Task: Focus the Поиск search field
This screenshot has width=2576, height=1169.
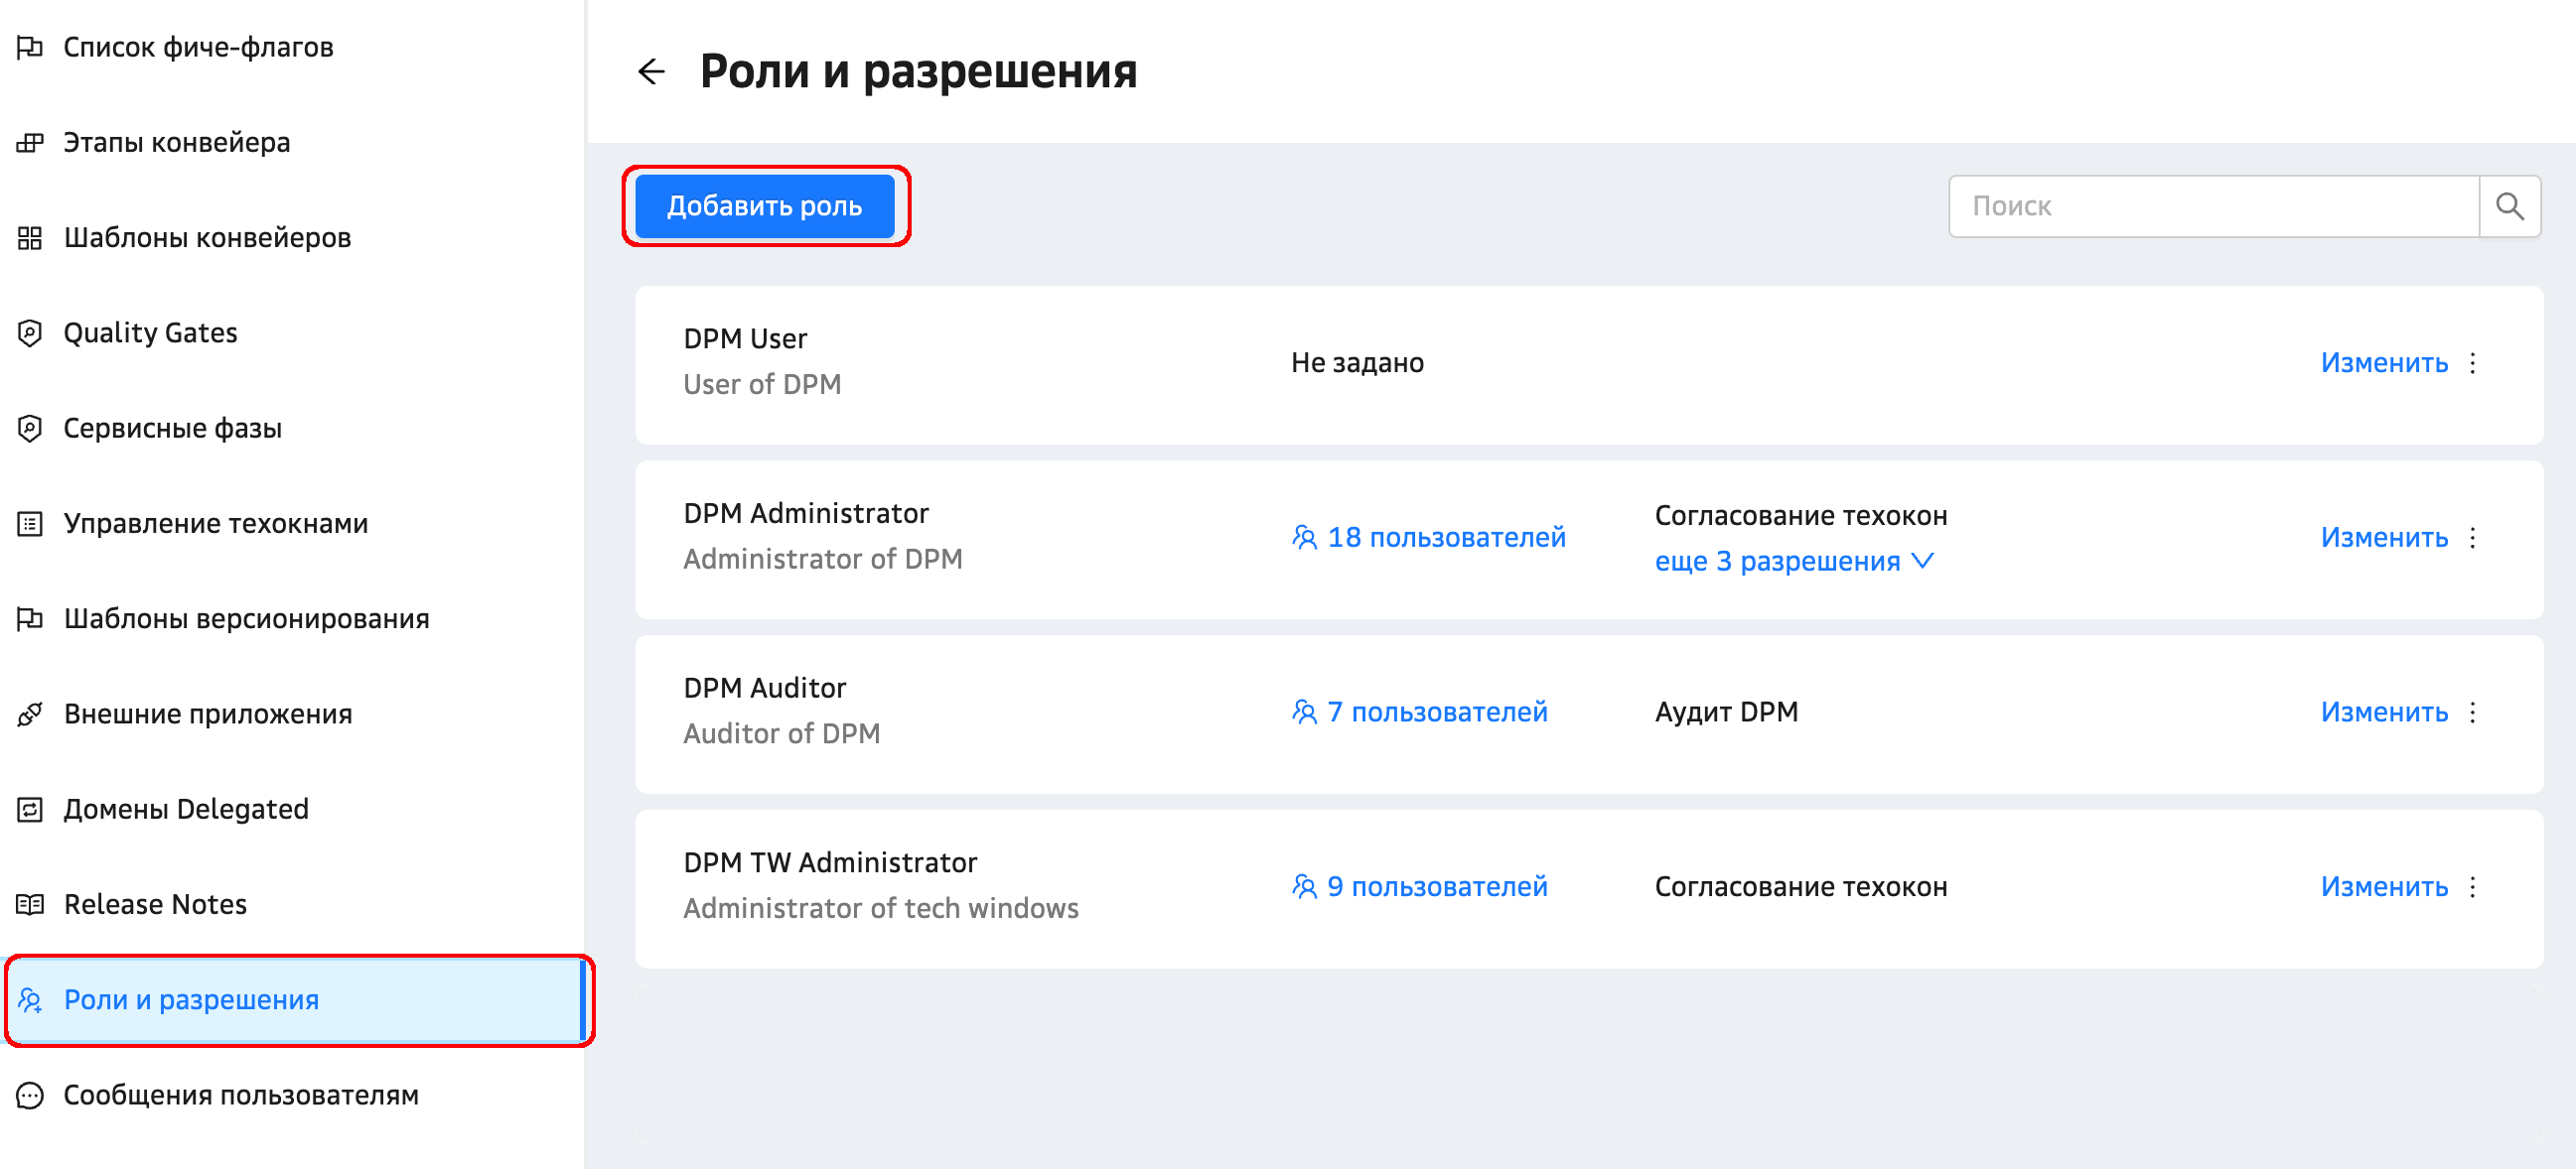Action: [x=2212, y=205]
